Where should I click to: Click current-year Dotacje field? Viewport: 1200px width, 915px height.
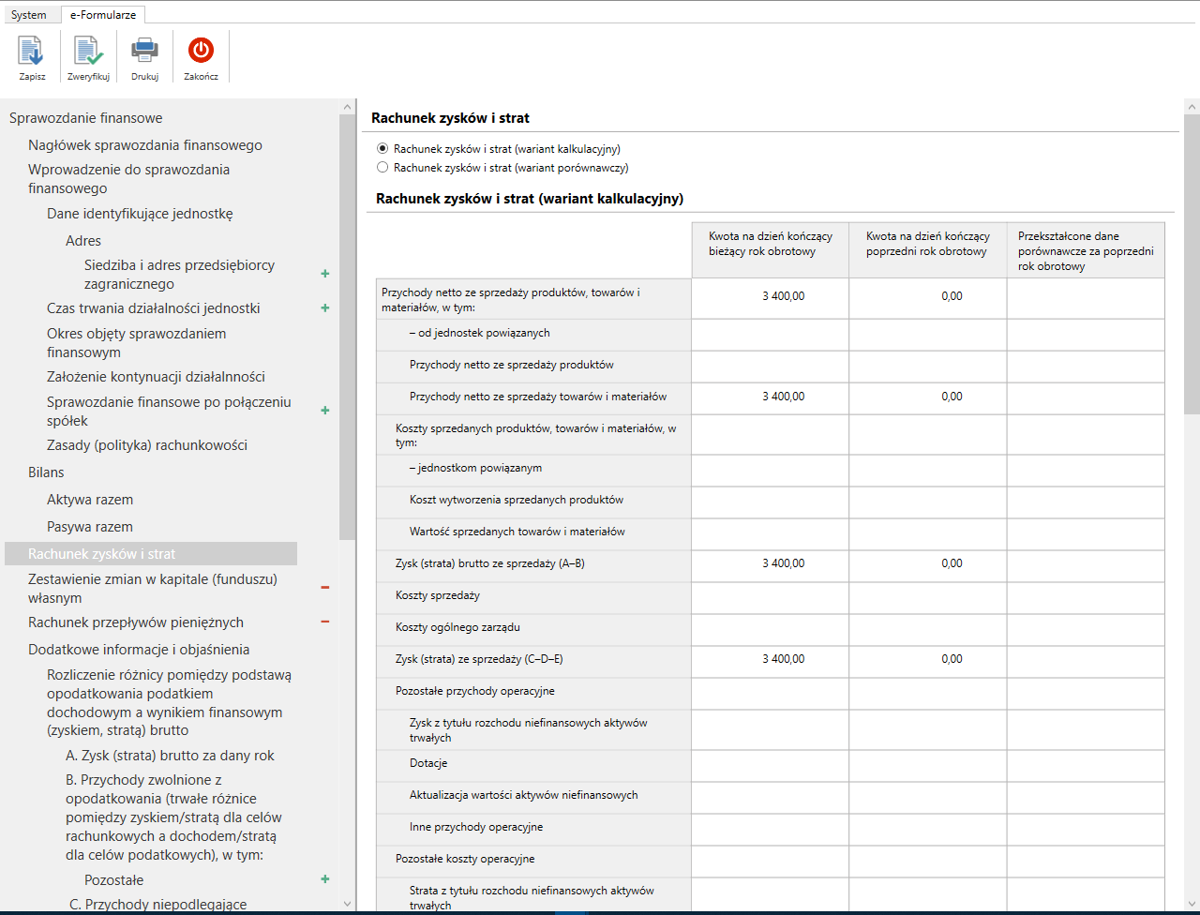[x=771, y=765]
